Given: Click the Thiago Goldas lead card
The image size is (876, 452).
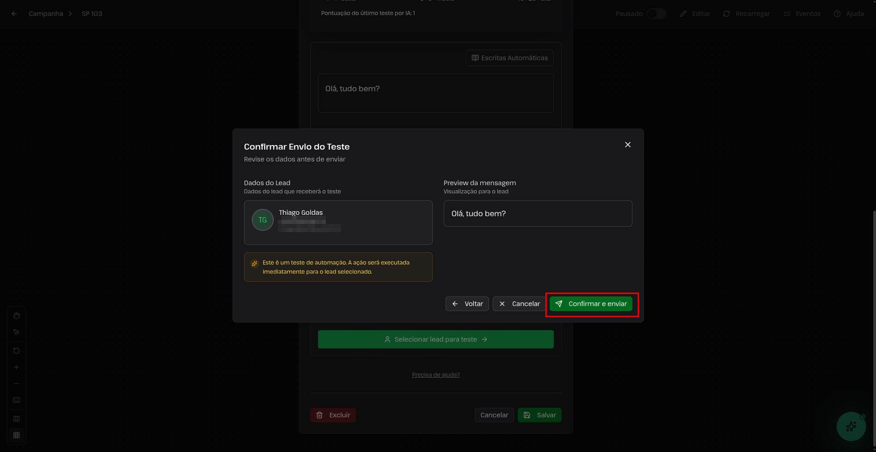Looking at the screenshot, I should (x=338, y=222).
